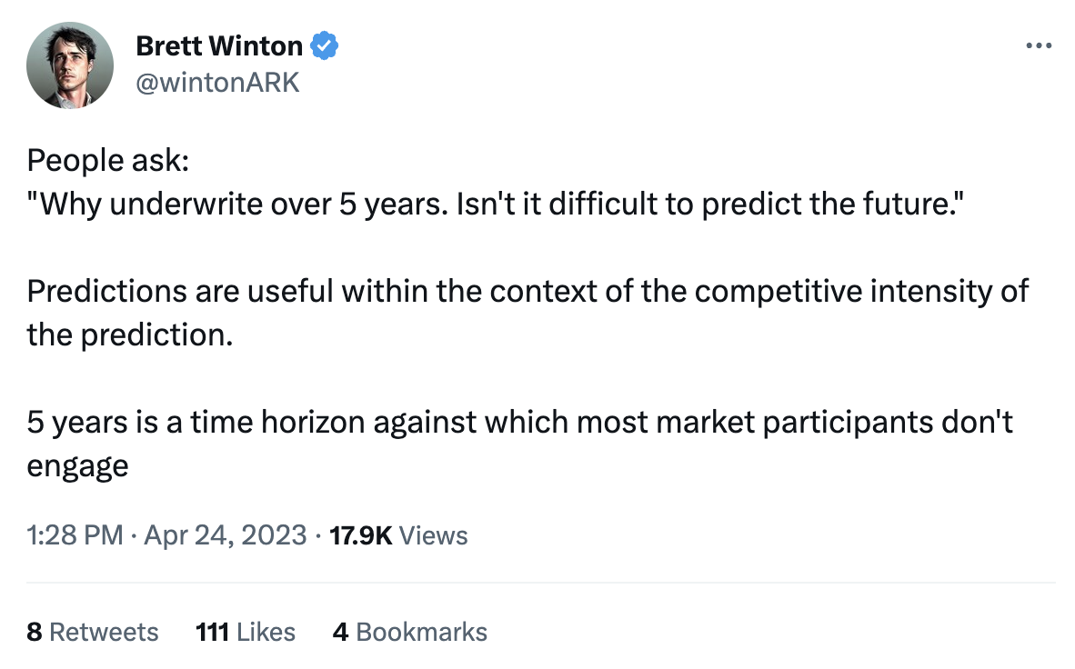Open the tweet options ellipsis menu
Screen dimensions: 1075x669
pyautogui.click(x=1039, y=45)
